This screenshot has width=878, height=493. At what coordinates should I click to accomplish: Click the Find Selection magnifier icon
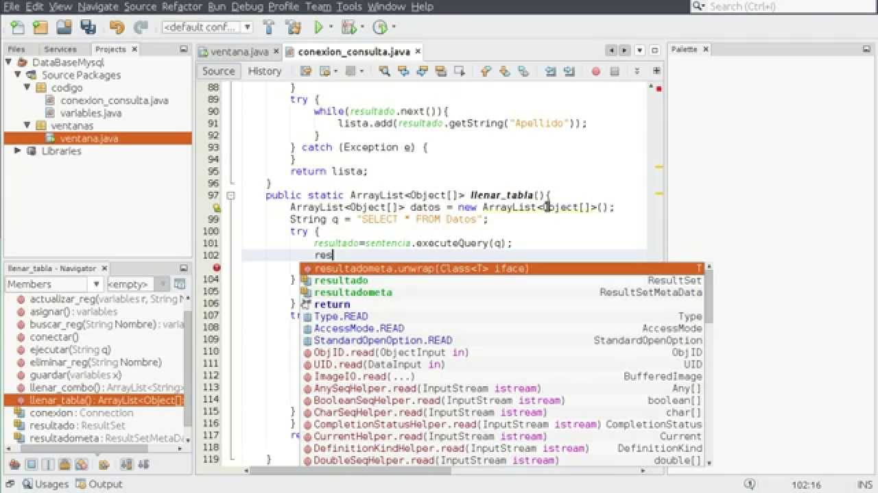(x=384, y=71)
